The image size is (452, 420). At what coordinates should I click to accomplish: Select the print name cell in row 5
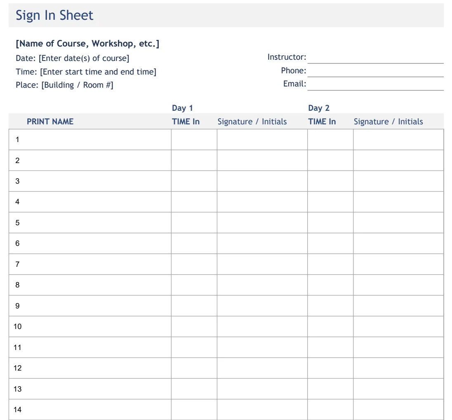(90, 222)
